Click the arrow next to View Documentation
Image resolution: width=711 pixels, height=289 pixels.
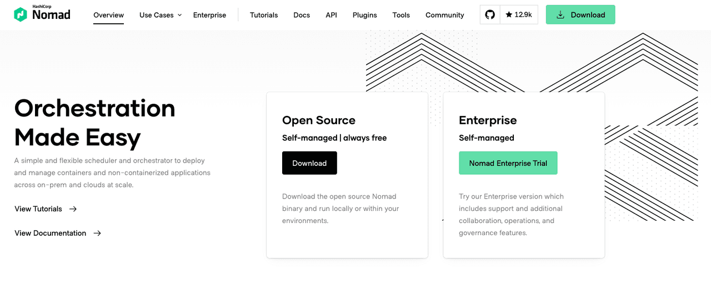click(x=97, y=234)
